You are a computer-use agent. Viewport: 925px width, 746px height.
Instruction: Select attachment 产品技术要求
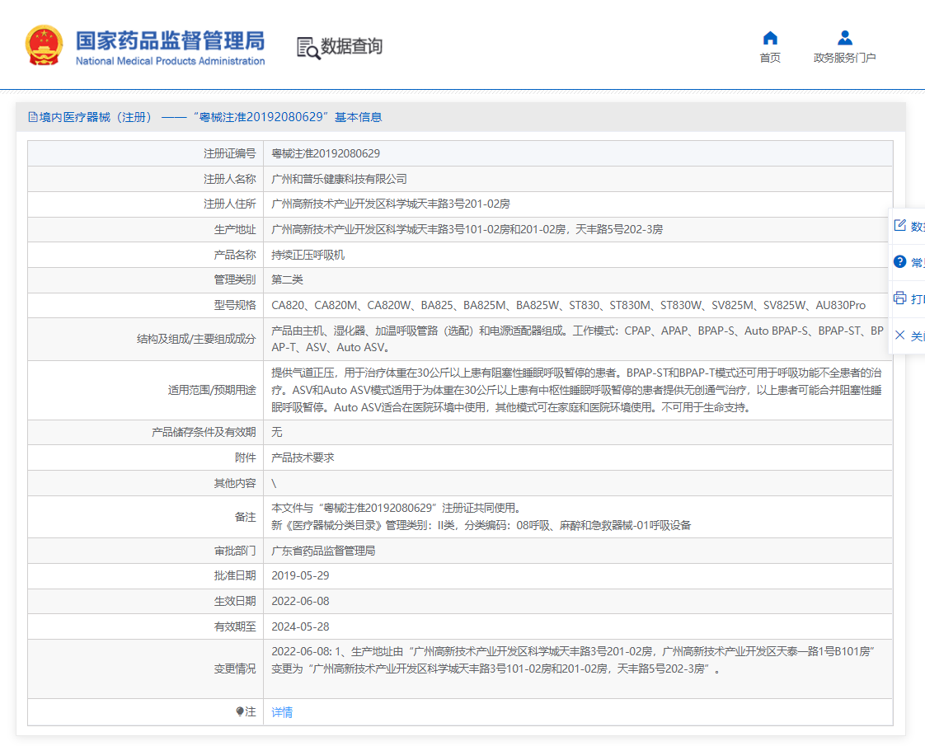pos(303,457)
